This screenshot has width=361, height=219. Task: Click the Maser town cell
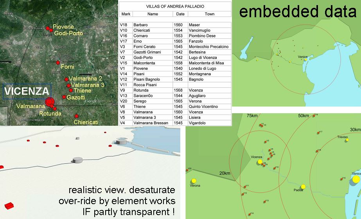coord(210,25)
